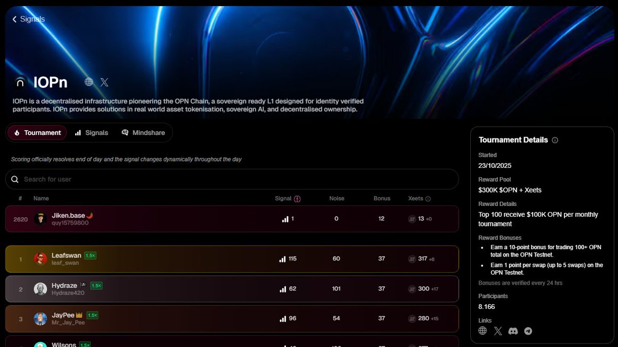The height and width of the screenshot is (347, 618).
Task: Click the signal bars icon in Leafswan row
Action: tap(283, 259)
